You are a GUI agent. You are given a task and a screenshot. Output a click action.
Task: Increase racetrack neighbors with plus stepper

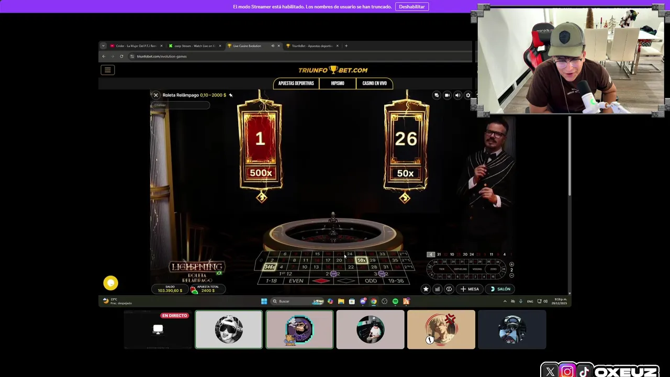tap(511, 264)
